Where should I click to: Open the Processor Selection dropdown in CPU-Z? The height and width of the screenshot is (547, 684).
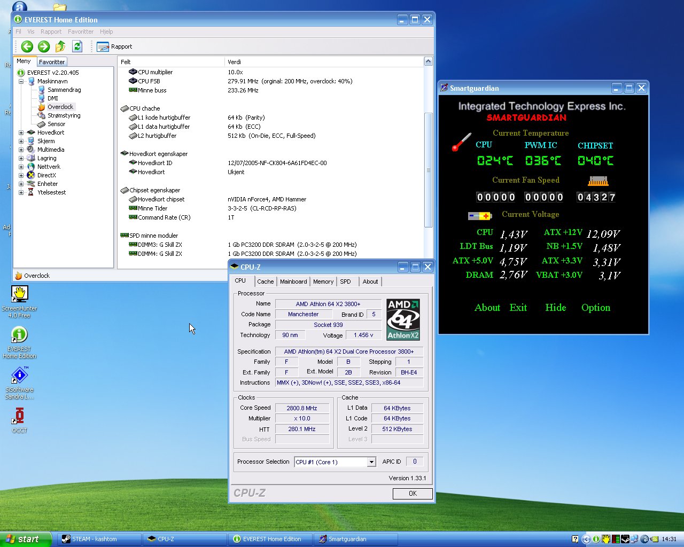[x=371, y=462]
